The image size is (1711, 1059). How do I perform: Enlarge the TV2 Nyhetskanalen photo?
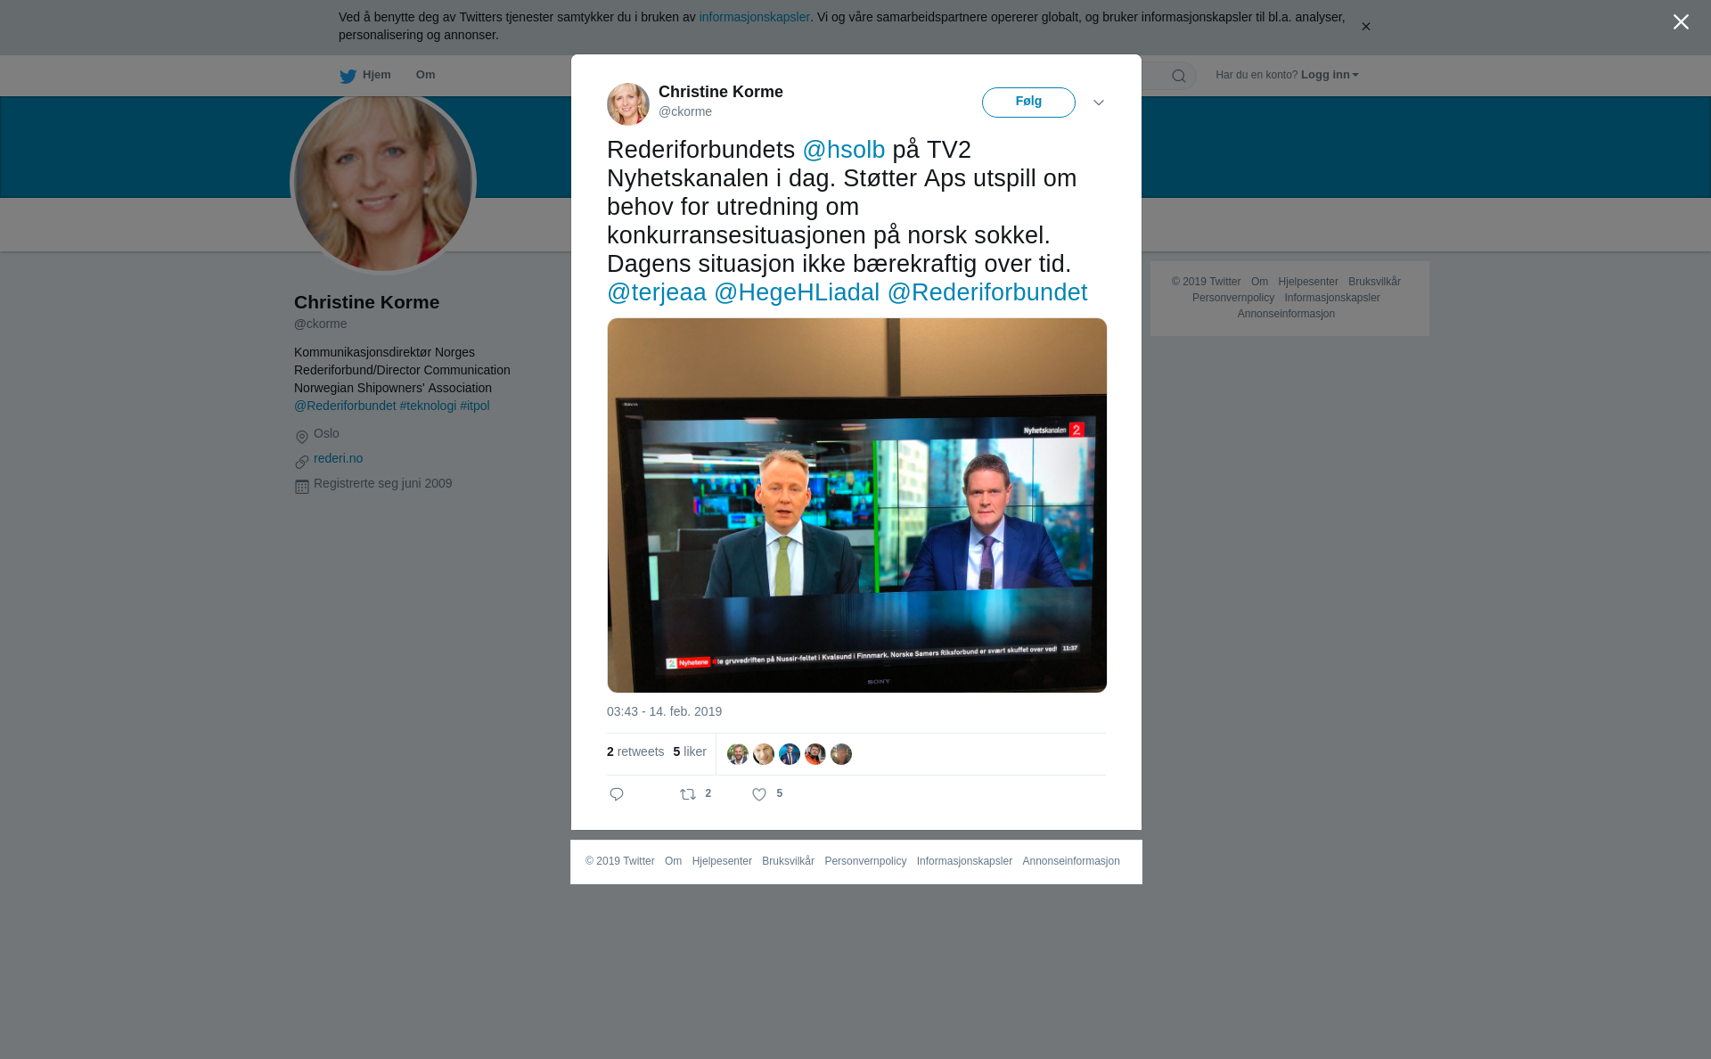point(857,505)
